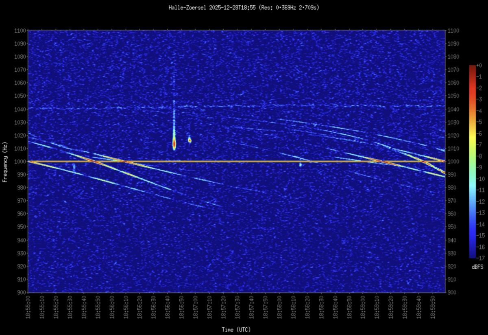This screenshot has height=335, width=488.
Task: Click the dark red top of the color bar
Action: 472,68
